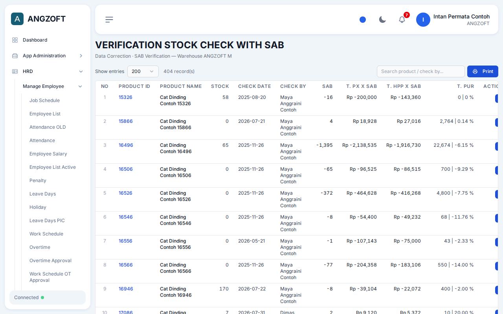The height and width of the screenshot is (314, 503).
Task: Click the HRD card icon
Action: click(15, 71)
